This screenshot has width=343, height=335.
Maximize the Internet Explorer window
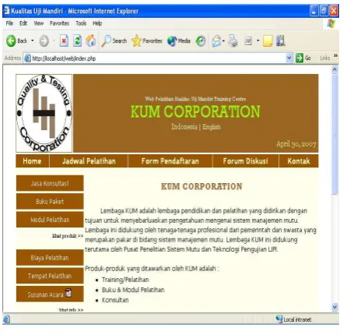click(x=324, y=11)
